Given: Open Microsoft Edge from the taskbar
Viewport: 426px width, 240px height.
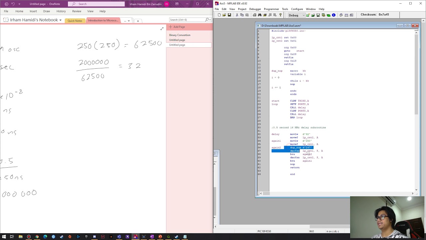Looking at the screenshot, I should point(45,237).
